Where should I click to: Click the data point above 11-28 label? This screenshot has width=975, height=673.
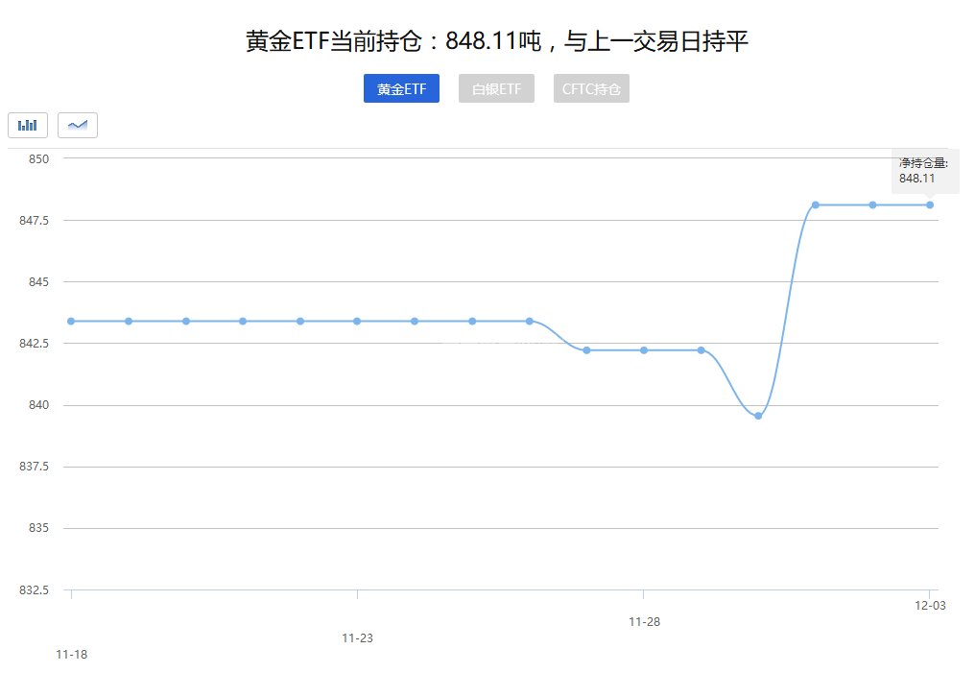click(x=644, y=350)
